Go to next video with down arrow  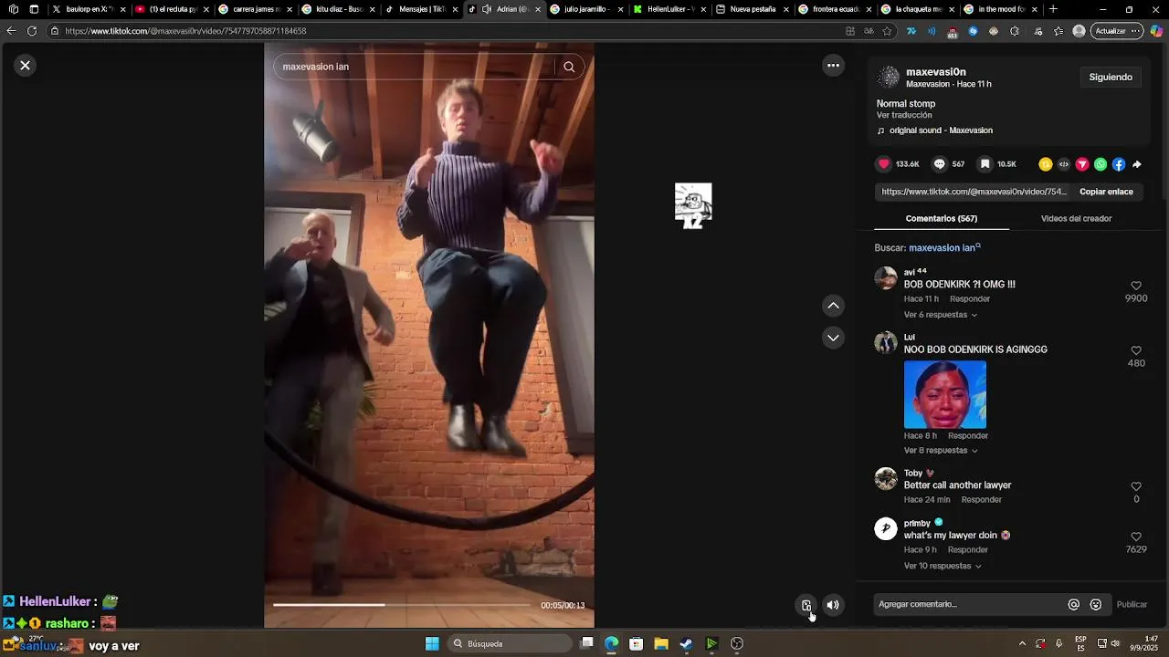(833, 338)
